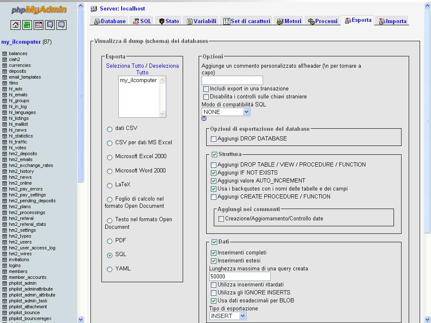Uncheck the Dati checkbox
This screenshot has width=431, height=323.
[x=214, y=242]
